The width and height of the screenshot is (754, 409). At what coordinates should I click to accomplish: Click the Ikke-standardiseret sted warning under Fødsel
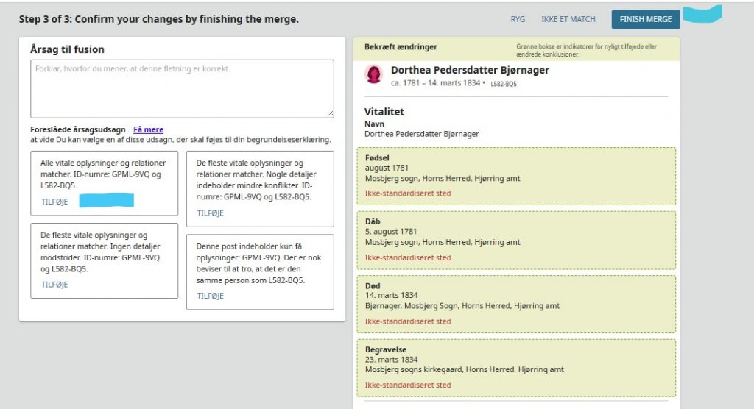pyautogui.click(x=408, y=193)
